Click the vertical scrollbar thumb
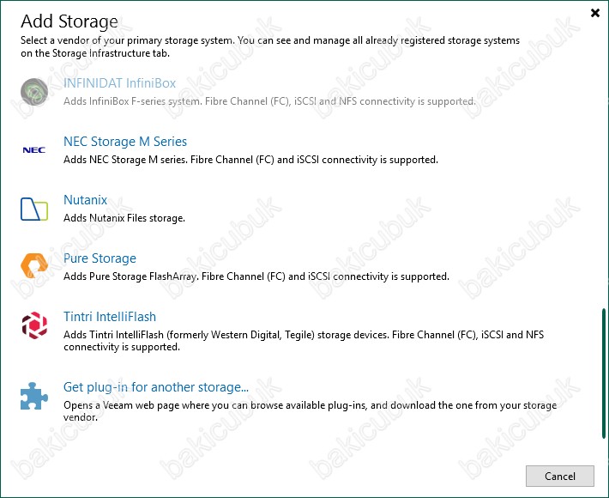This screenshot has width=609, height=498. pos(604,373)
